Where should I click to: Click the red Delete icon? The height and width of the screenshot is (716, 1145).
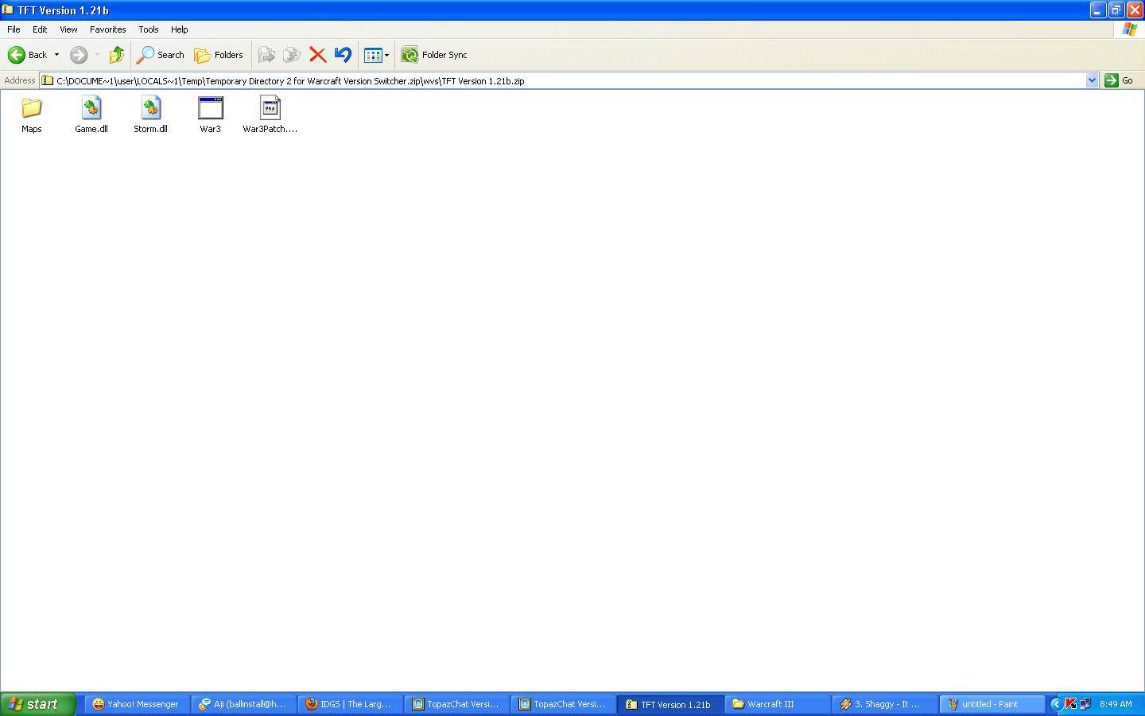click(x=317, y=55)
